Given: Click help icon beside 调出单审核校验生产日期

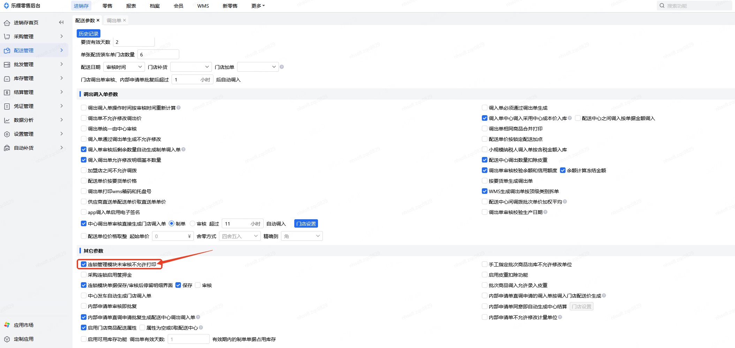Looking at the screenshot, I should coord(545,212).
